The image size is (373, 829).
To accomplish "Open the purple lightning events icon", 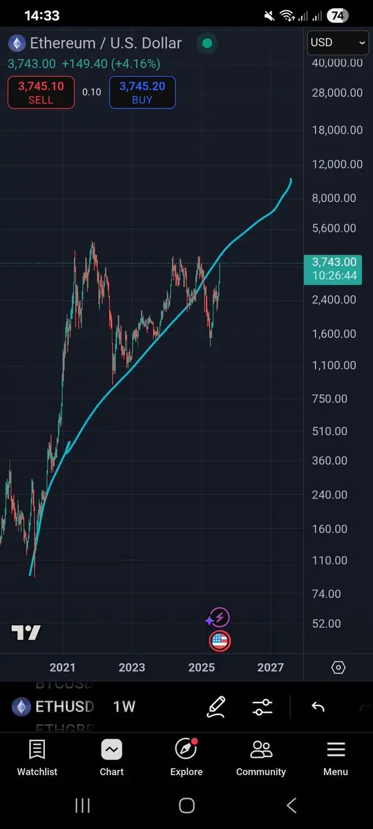I will point(218,617).
